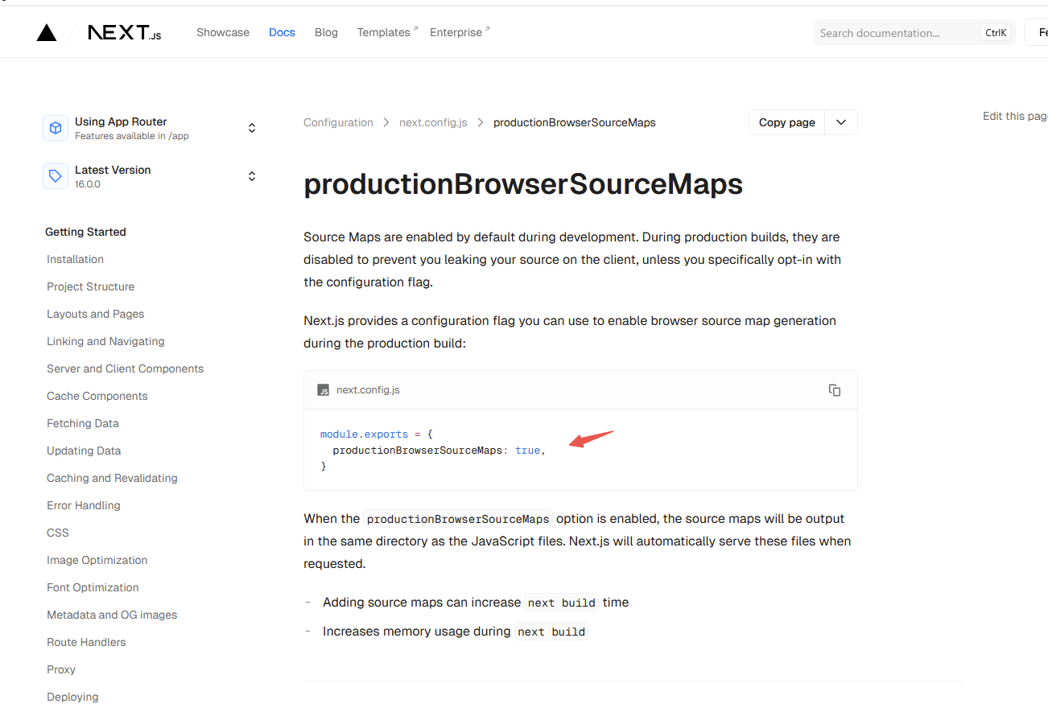1048x712 pixels.
Task: Click the Getting Started section heading
Action: 85,232
